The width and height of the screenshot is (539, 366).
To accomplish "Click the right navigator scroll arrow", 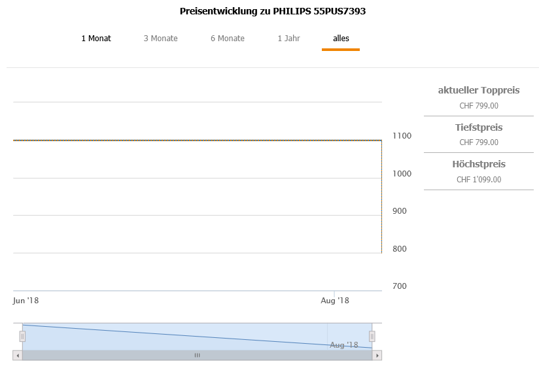I will point(377,356).
